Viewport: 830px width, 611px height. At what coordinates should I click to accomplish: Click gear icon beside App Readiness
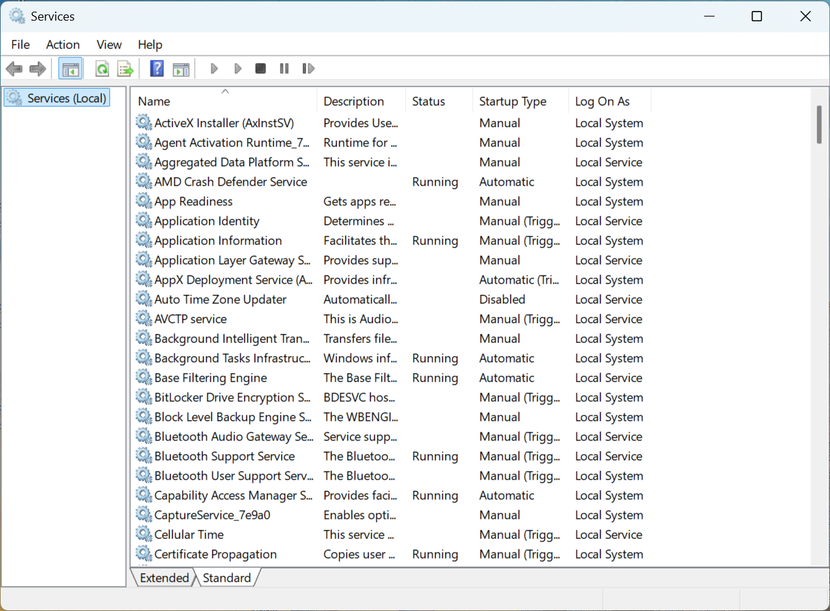143,201
